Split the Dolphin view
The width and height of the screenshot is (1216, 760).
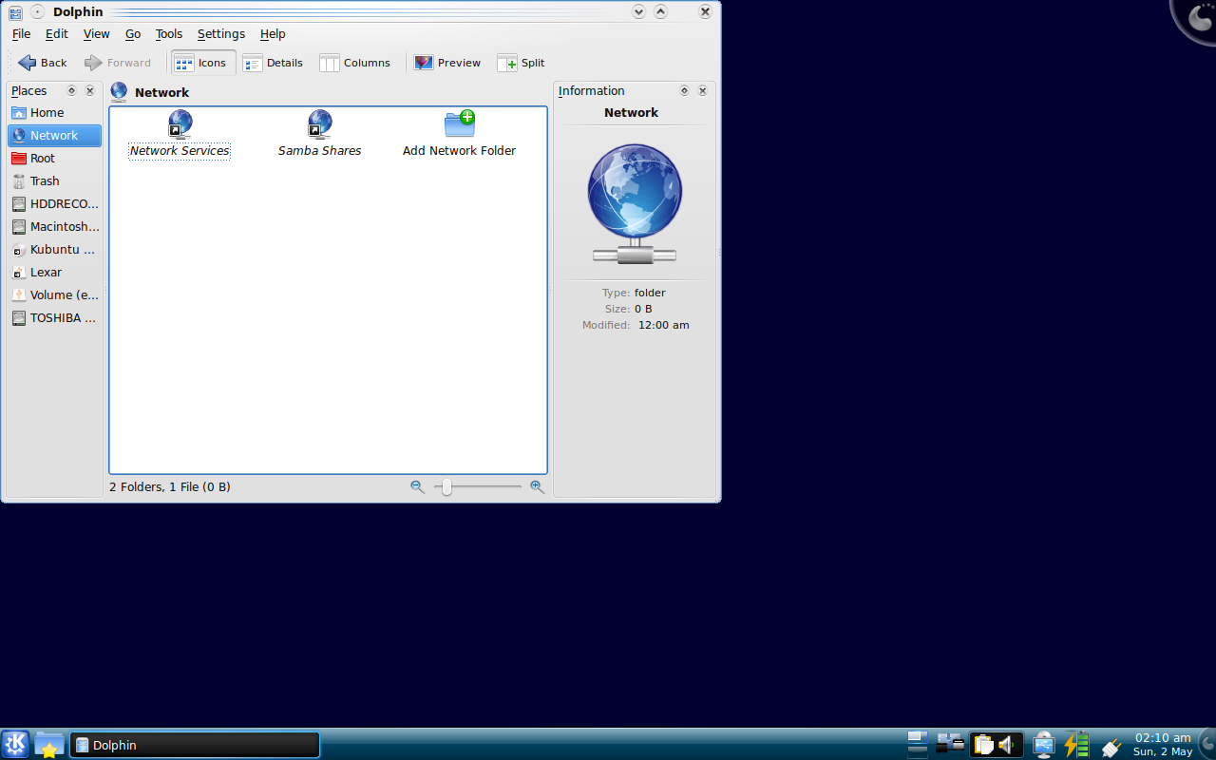[521, 63]
